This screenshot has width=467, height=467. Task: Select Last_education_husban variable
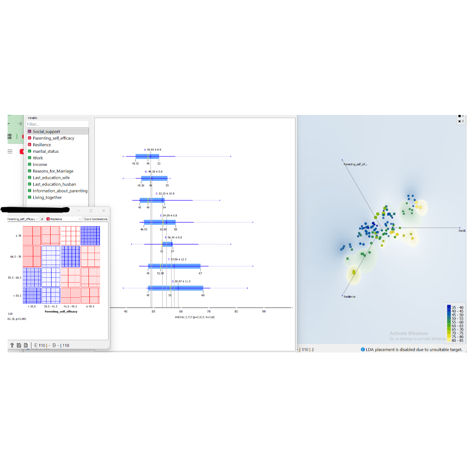[57, 184]
